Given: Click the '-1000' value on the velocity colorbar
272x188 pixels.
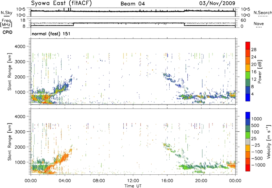Looking at the screenshot, I should pos(258,165).
